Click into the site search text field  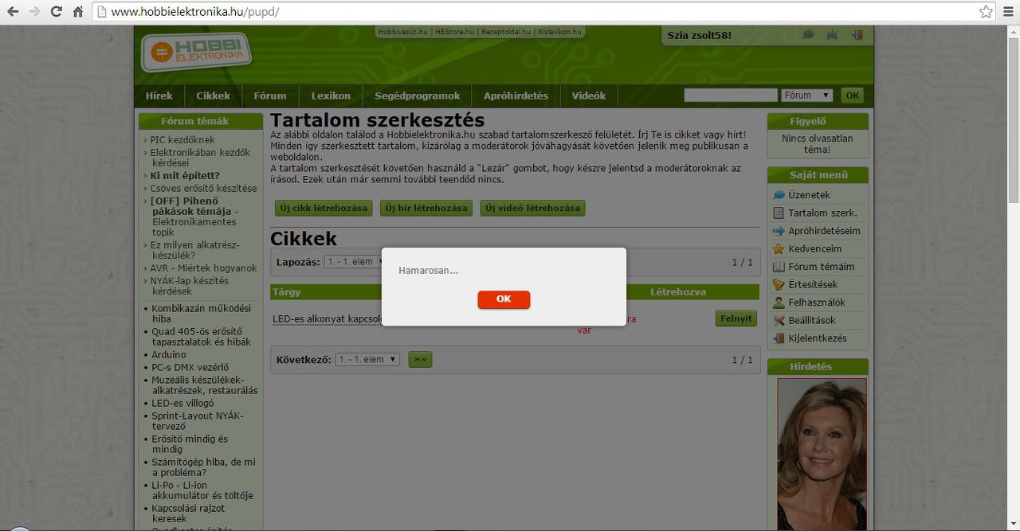click(730, 96)
